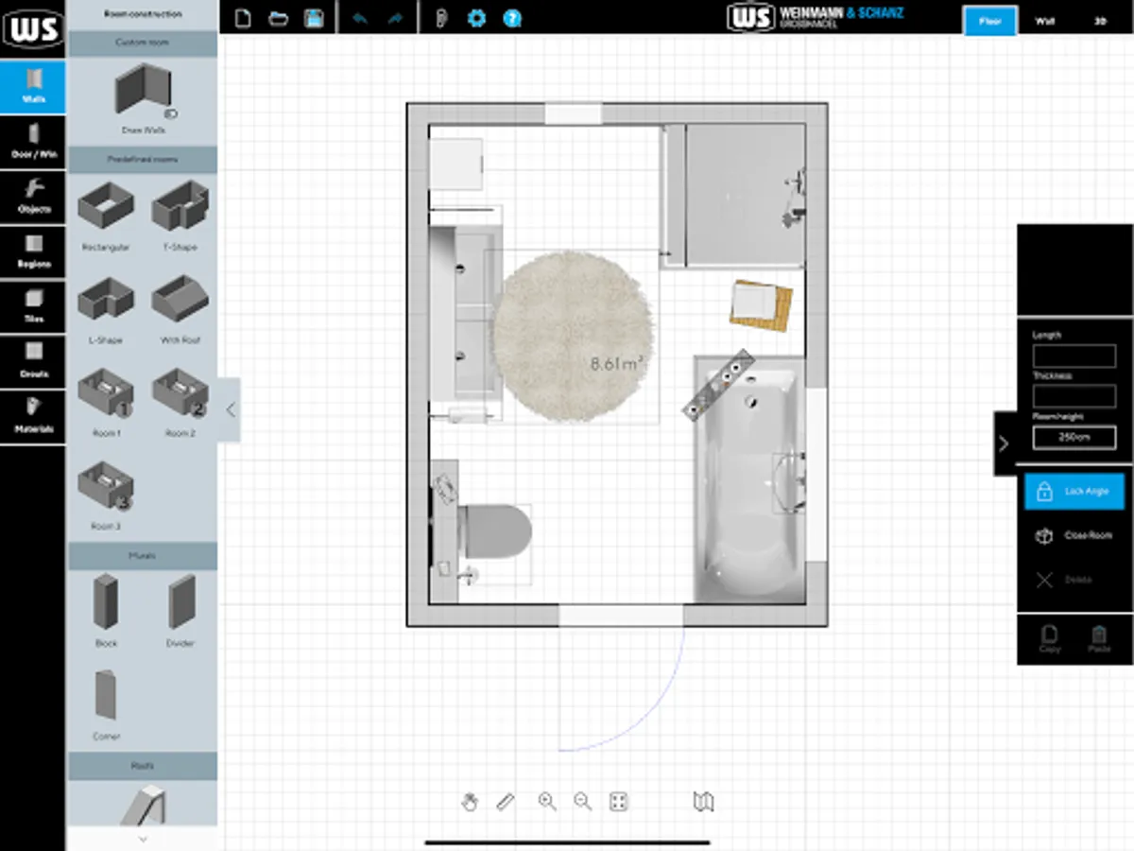Select the Draw Walls tool
The width and height of the screenshot is (1134, 851).
143,99
